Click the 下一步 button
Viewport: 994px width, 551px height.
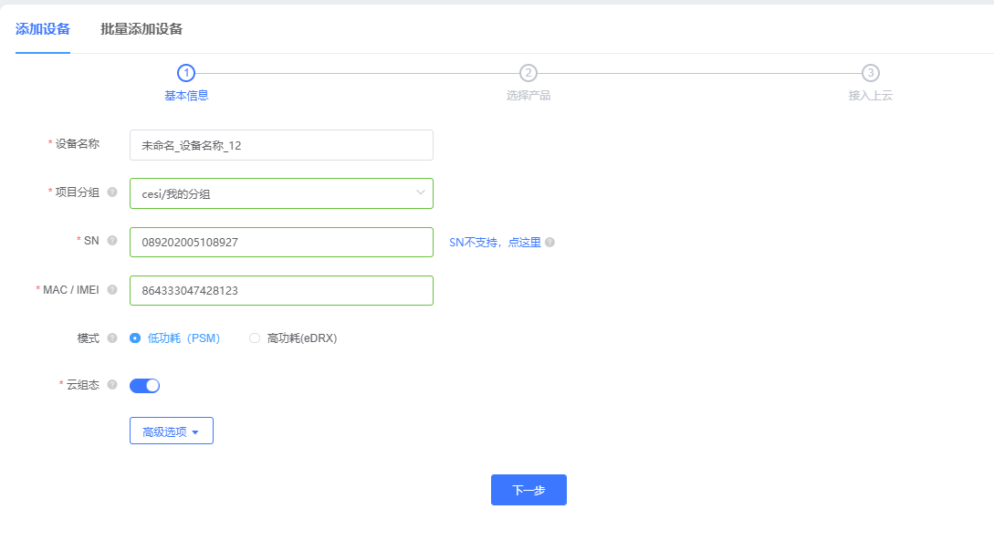pos(528,490)
